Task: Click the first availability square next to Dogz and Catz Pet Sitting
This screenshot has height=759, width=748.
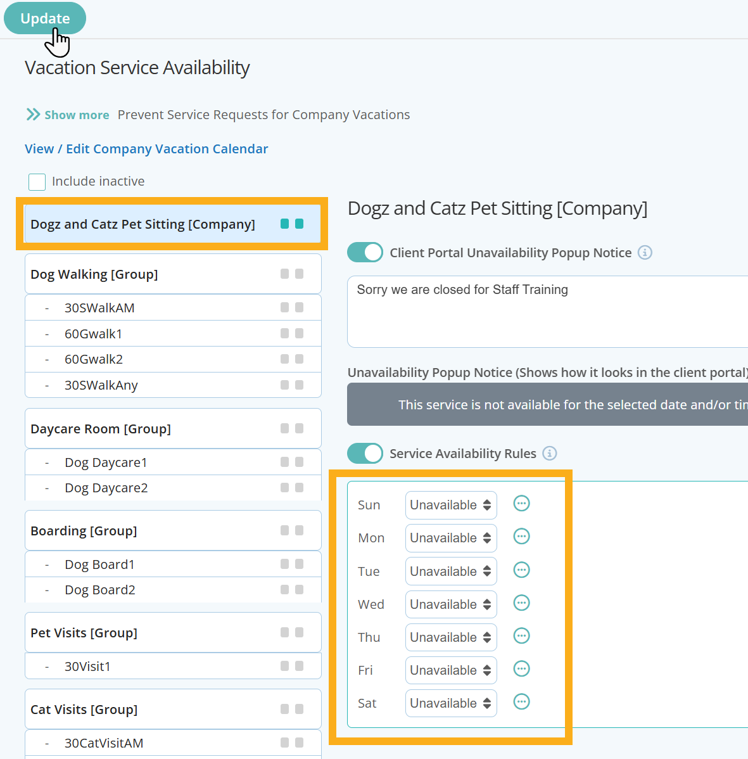Action: 284,223
